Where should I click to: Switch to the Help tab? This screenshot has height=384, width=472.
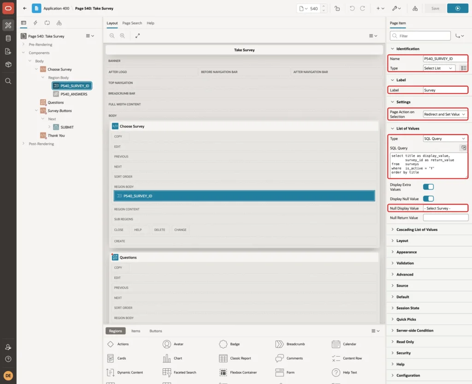click(151, 23)
